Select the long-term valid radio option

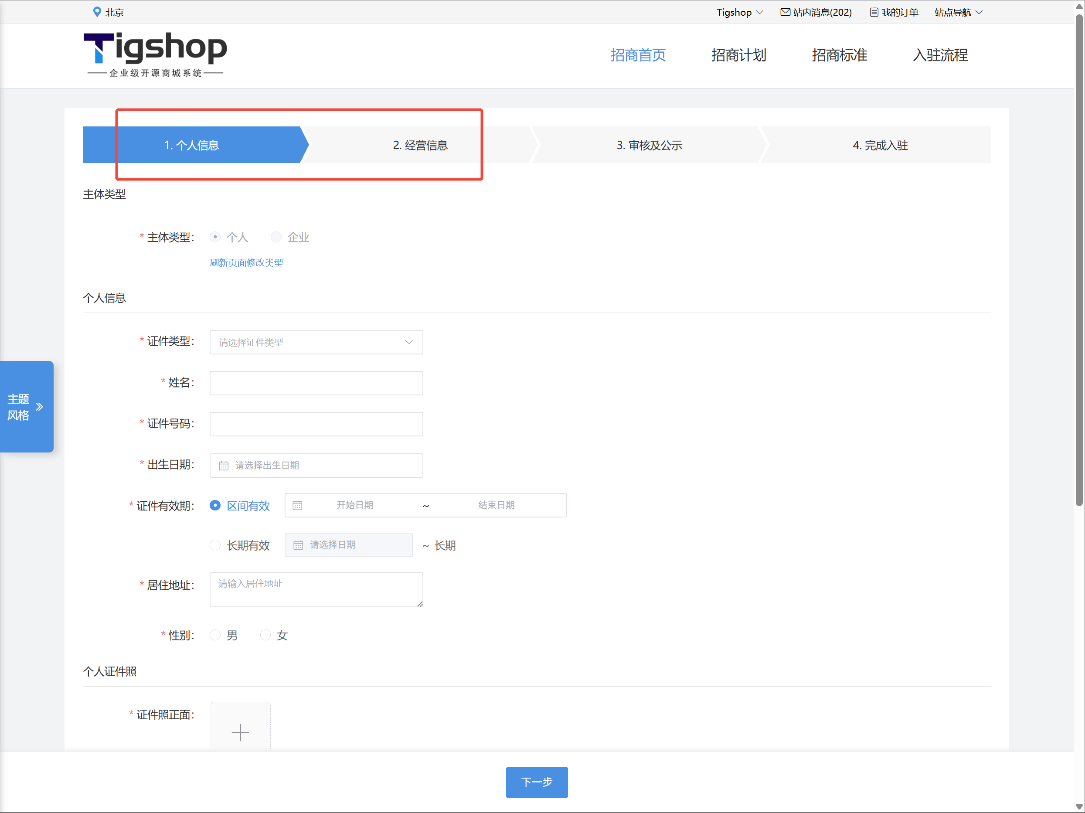coord(215,545)
